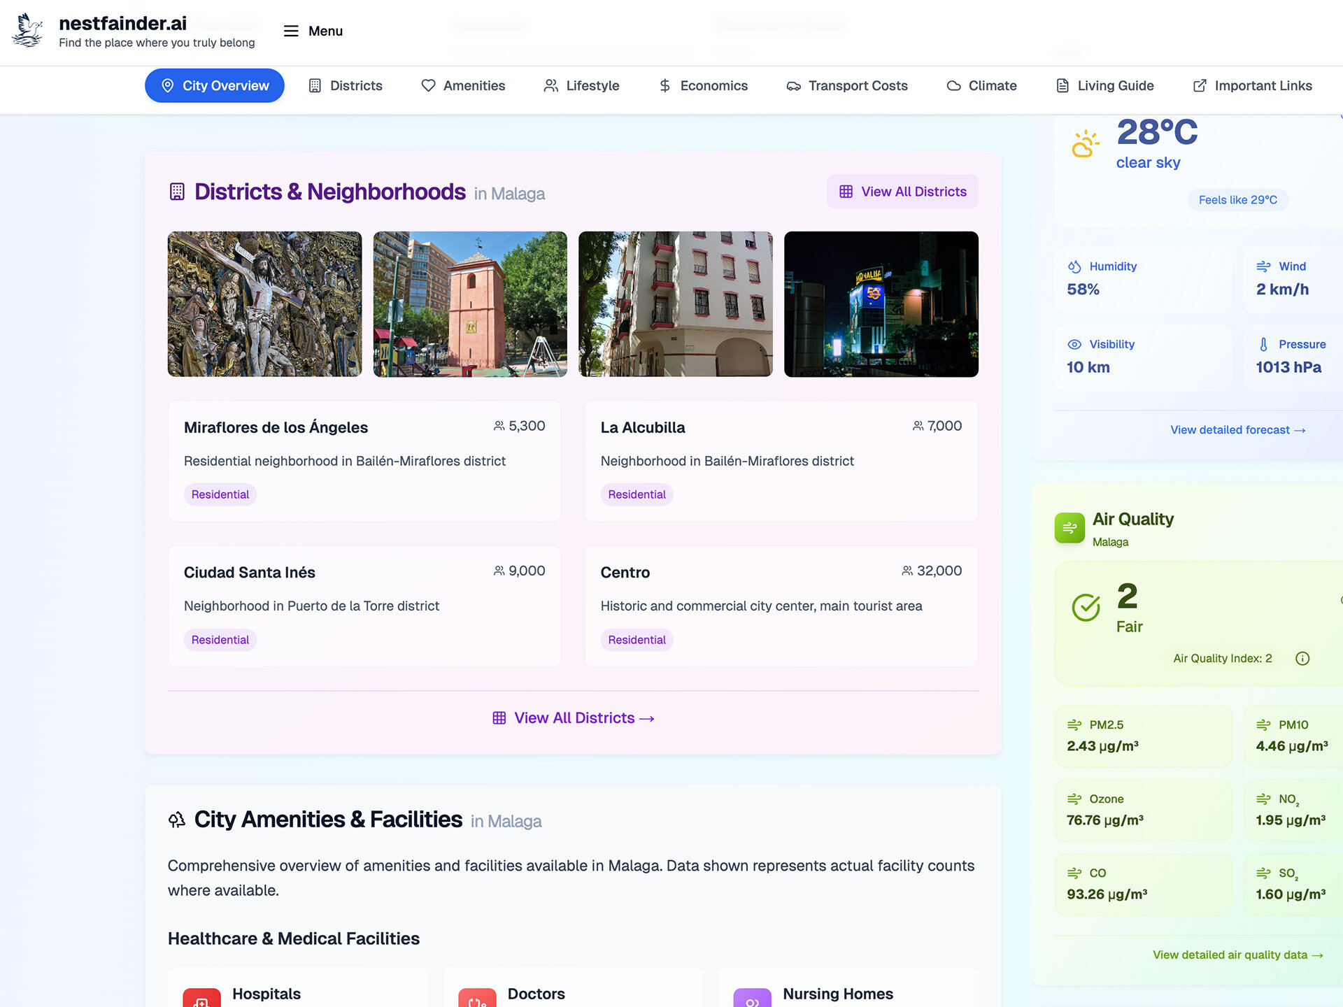Toggle the Residential tag under Miraflores de los Ángeles
Screen dimensions: 1343x1007
tap(220, 494)
